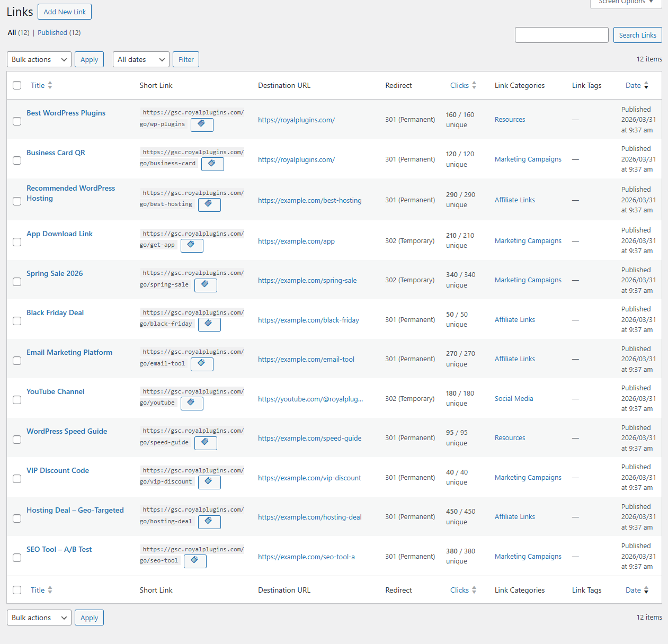668x644 pixels.
Task: Open the All dates filter dropdown
Action: [x=140, y=59]
